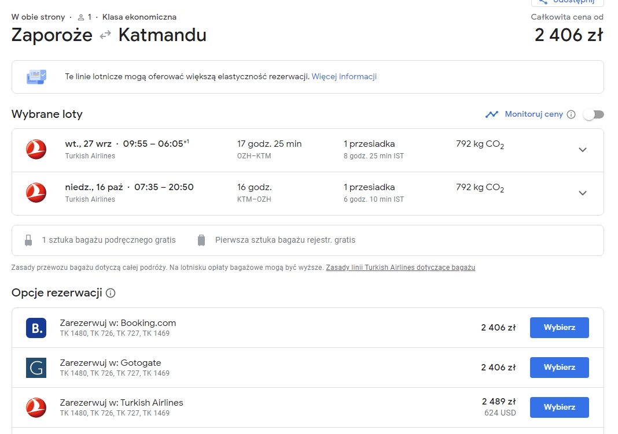Enable the Monitoruj ceny toggle switch
Screen dimensions: 618x434
pos(594,114)
